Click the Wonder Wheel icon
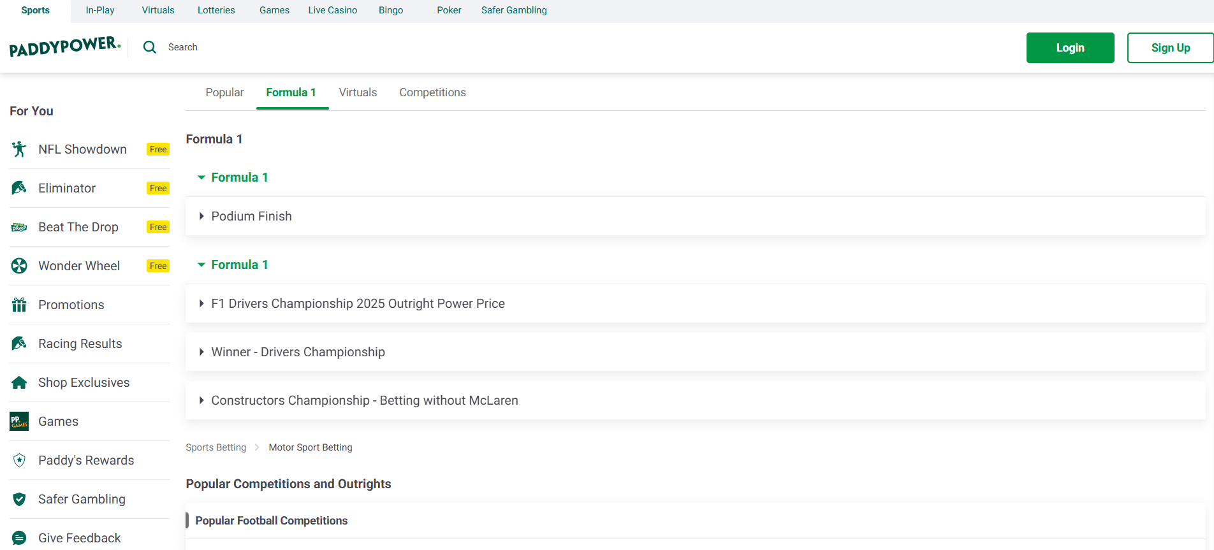The width and height of the screenshot is (1214, 550). click(x=19, y=266)
